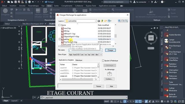Click the Save icon in quick access toolbar
Screen dimensions: 185x104
click(x=15, y=2)
